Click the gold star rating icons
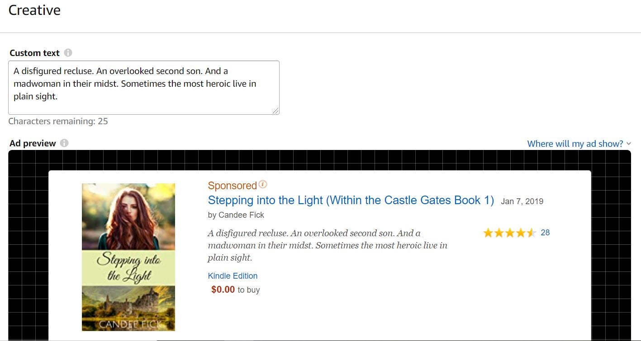The width and height of the screenshot is (641, 341). pyautogui.click(x=509, y=233)
